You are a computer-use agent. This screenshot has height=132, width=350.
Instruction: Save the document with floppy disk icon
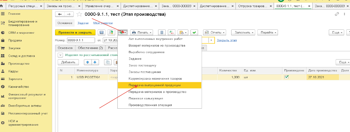(101, 32)
